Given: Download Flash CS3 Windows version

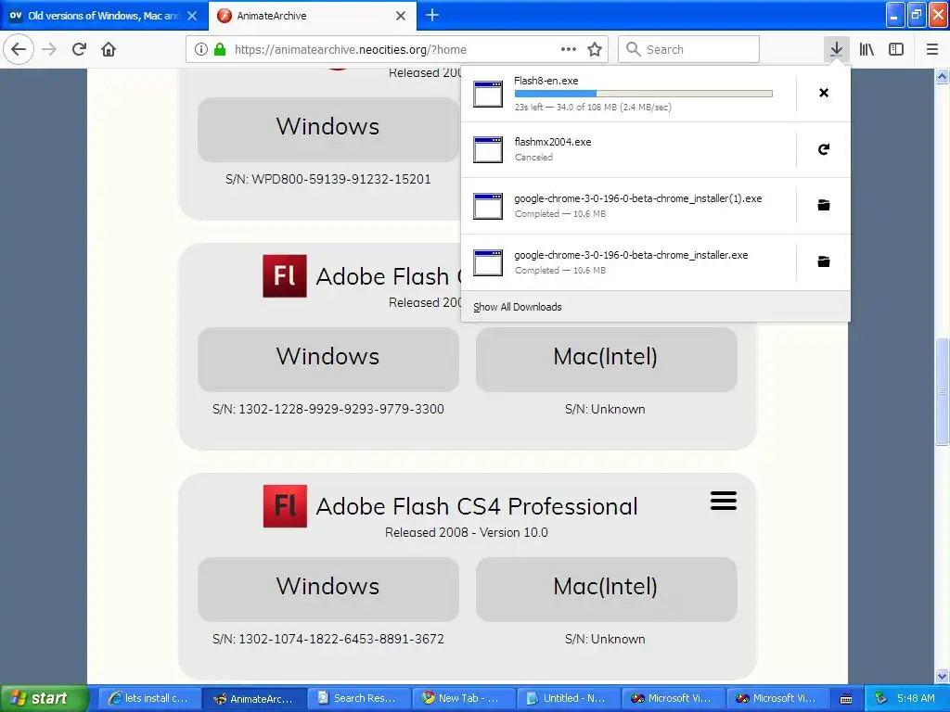Looking at the screenshot, I should [x=327, y=359].
